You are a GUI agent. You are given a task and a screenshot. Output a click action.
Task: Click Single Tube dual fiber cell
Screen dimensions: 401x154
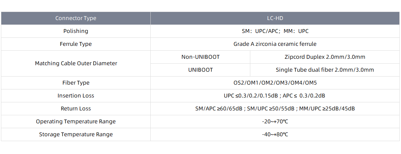click(325, 70)
